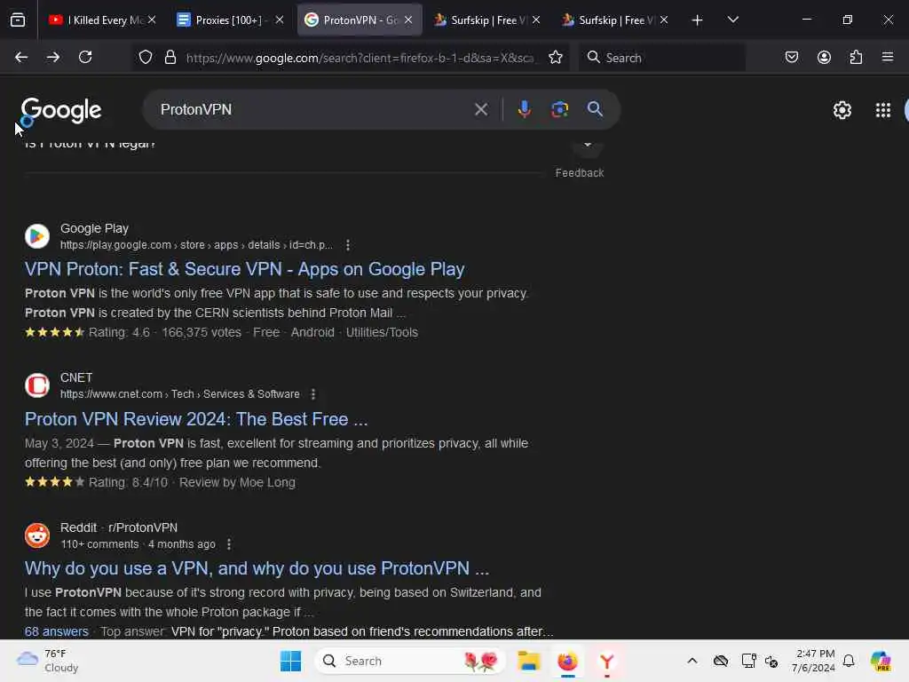Image resolution: width=909 pixels, height=682 pixels.
Task: Clear the Google search box text
Action: [480, 109]
